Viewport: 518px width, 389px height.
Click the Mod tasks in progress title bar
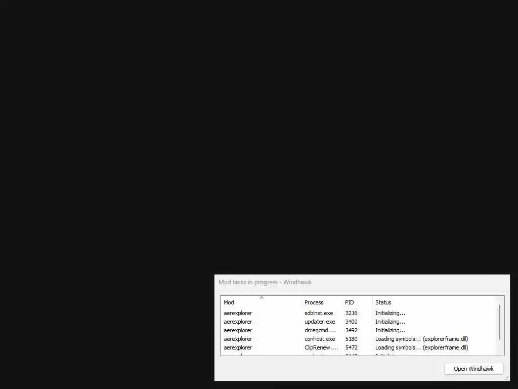pyautogui.click(x=362, y=282)
